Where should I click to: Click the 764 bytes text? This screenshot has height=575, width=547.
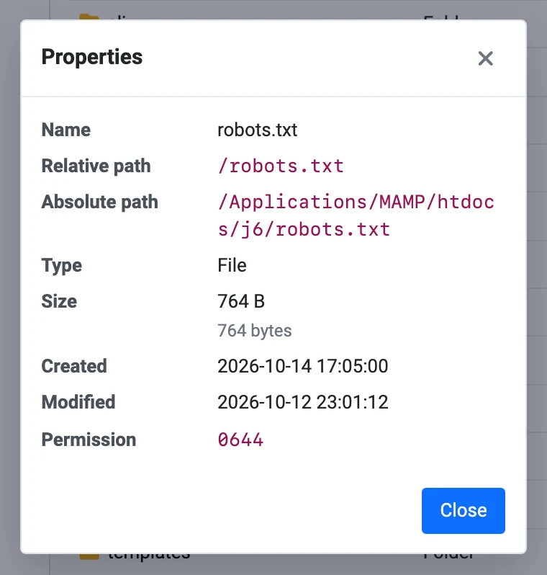[255, 331]
